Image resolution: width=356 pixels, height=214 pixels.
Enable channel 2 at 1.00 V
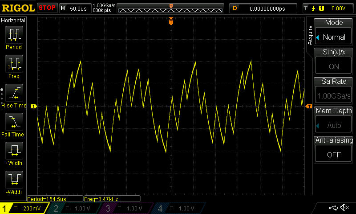coord(75,208)
